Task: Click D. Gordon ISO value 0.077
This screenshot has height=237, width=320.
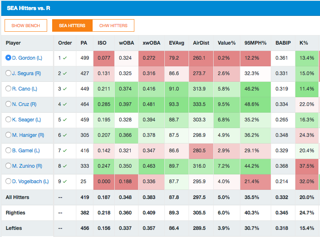Action: click(x=104, y=58)
